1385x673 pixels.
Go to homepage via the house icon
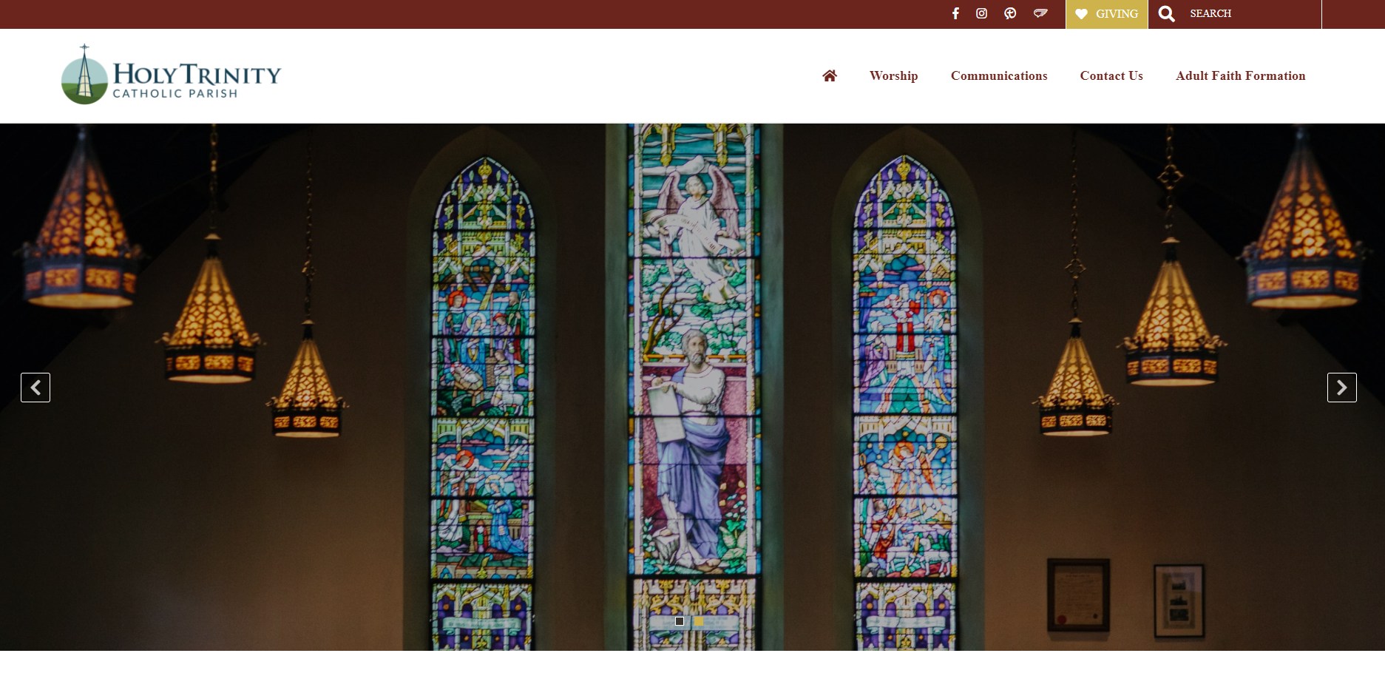[x=830, y=75]
